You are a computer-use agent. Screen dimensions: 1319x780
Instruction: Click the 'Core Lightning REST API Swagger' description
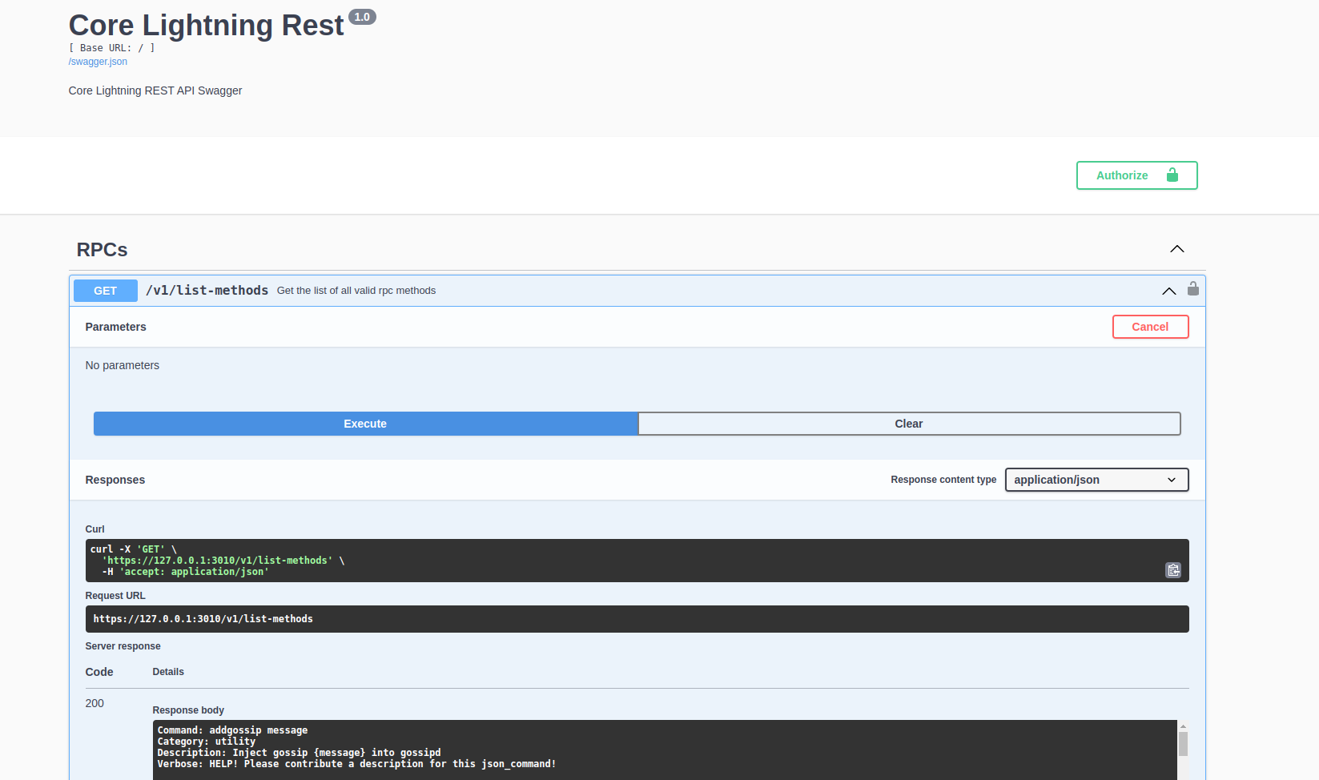click(155, 90)
